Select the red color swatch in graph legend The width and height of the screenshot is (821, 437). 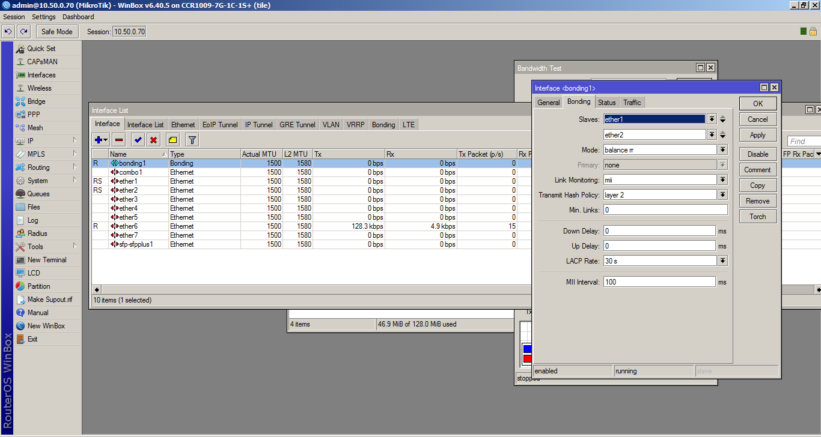click(x=527, y=359)
